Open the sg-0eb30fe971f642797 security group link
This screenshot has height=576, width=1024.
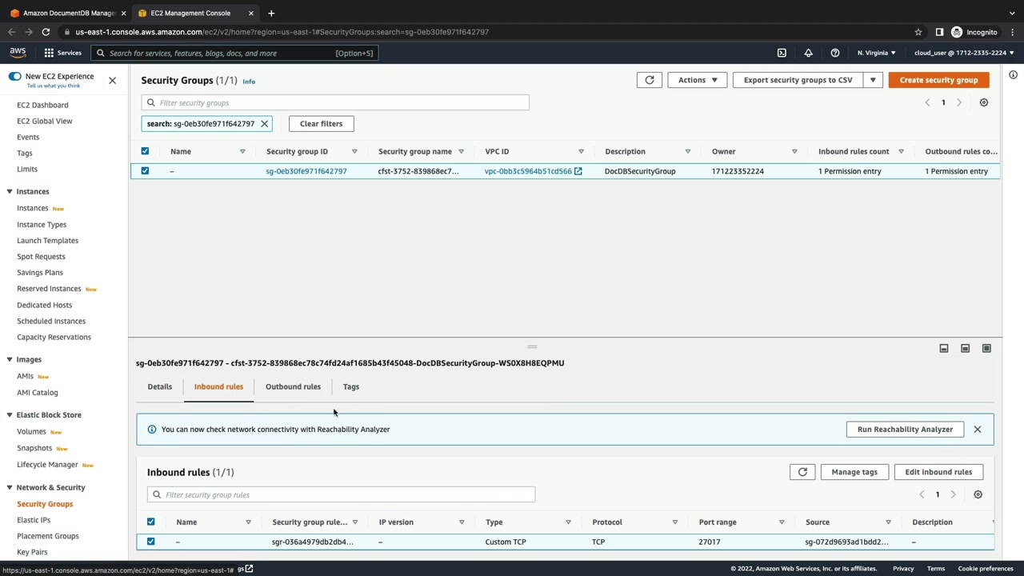coord(306,171)
